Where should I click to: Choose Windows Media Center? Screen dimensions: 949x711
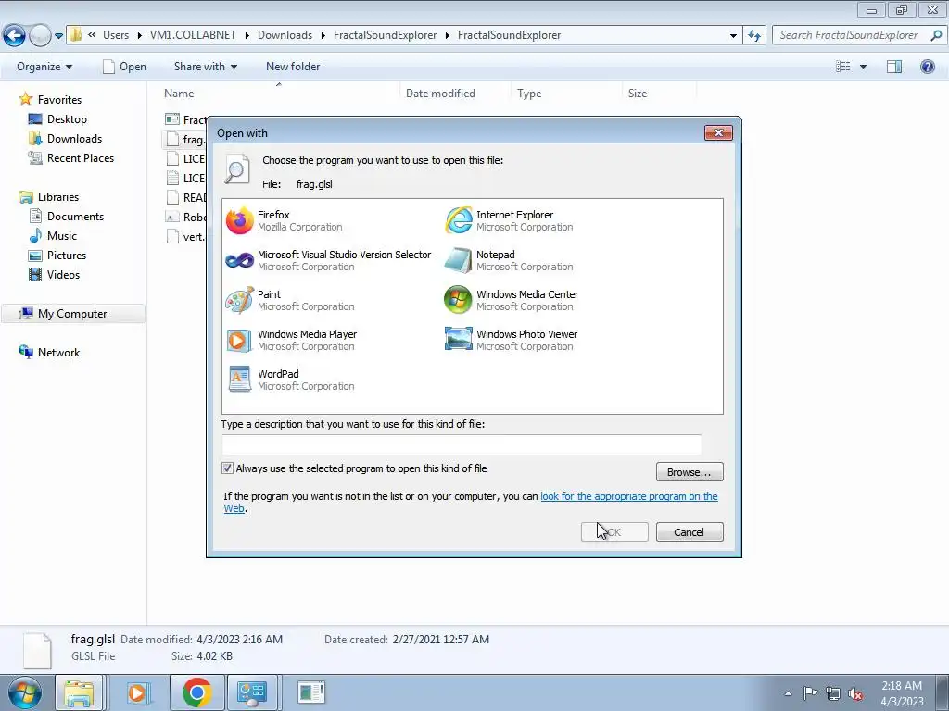point(512,301)
